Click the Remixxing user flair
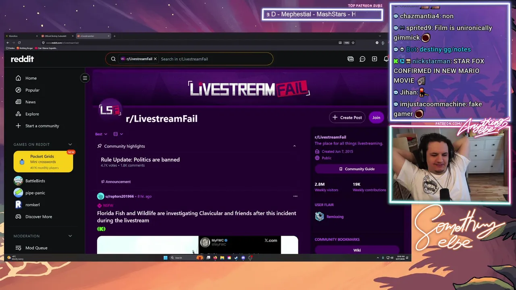516x290 pixels. (x=335, y=217)
